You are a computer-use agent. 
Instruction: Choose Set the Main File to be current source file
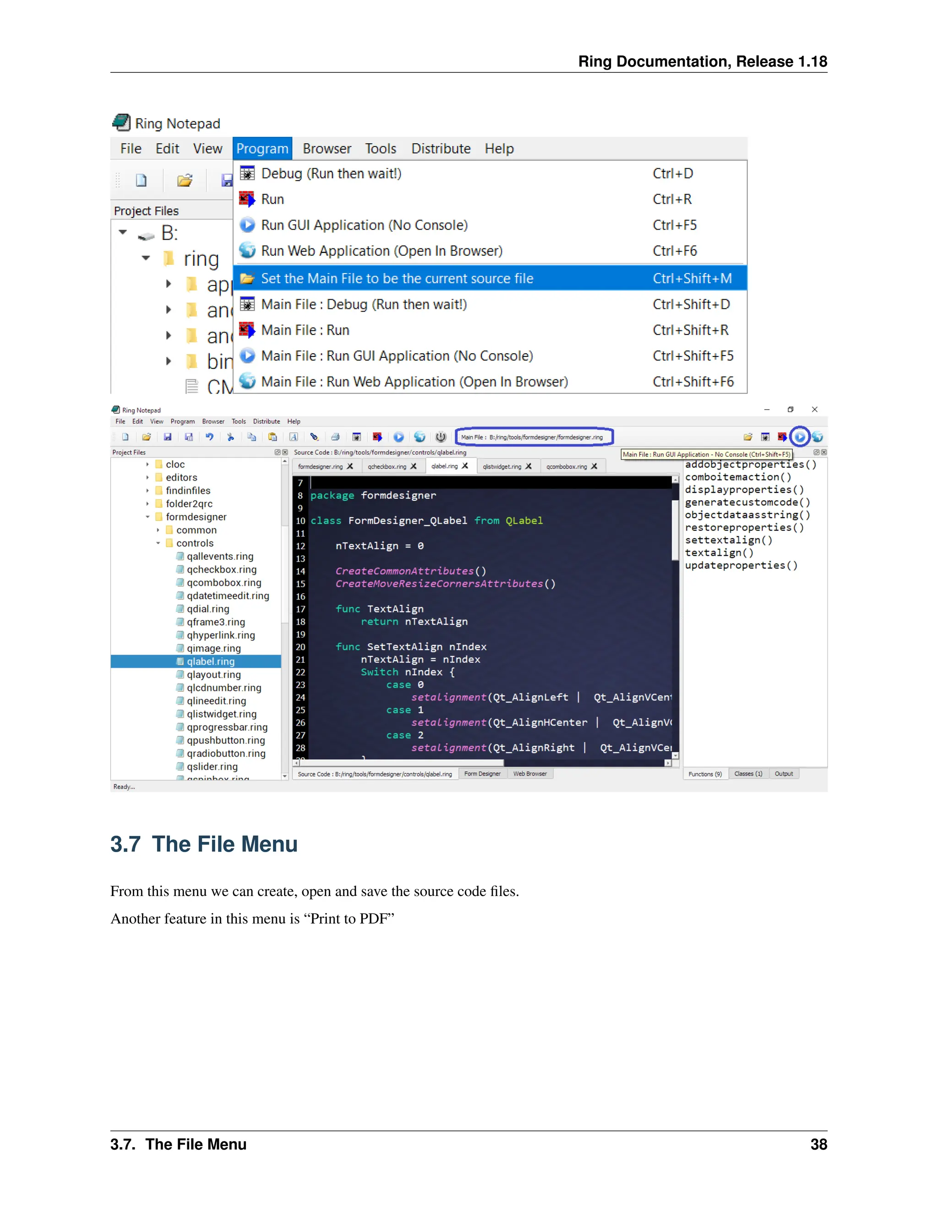(490, 278)
